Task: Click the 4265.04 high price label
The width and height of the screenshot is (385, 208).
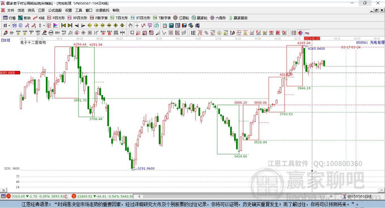Action: [304, 43]
